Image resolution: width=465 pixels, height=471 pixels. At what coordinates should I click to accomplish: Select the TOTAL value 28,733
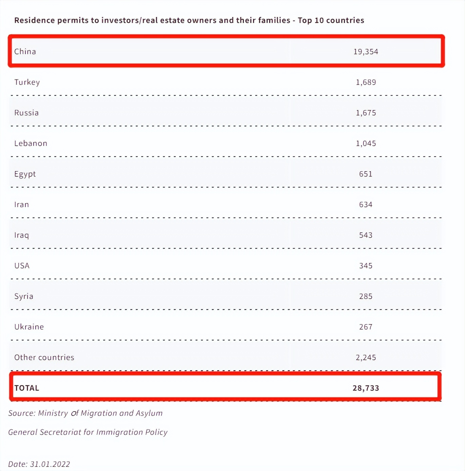tap(366, 388)
